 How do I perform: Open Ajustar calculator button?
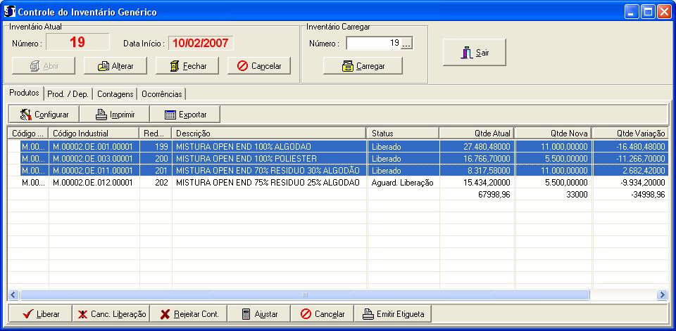tap(258, 314)
